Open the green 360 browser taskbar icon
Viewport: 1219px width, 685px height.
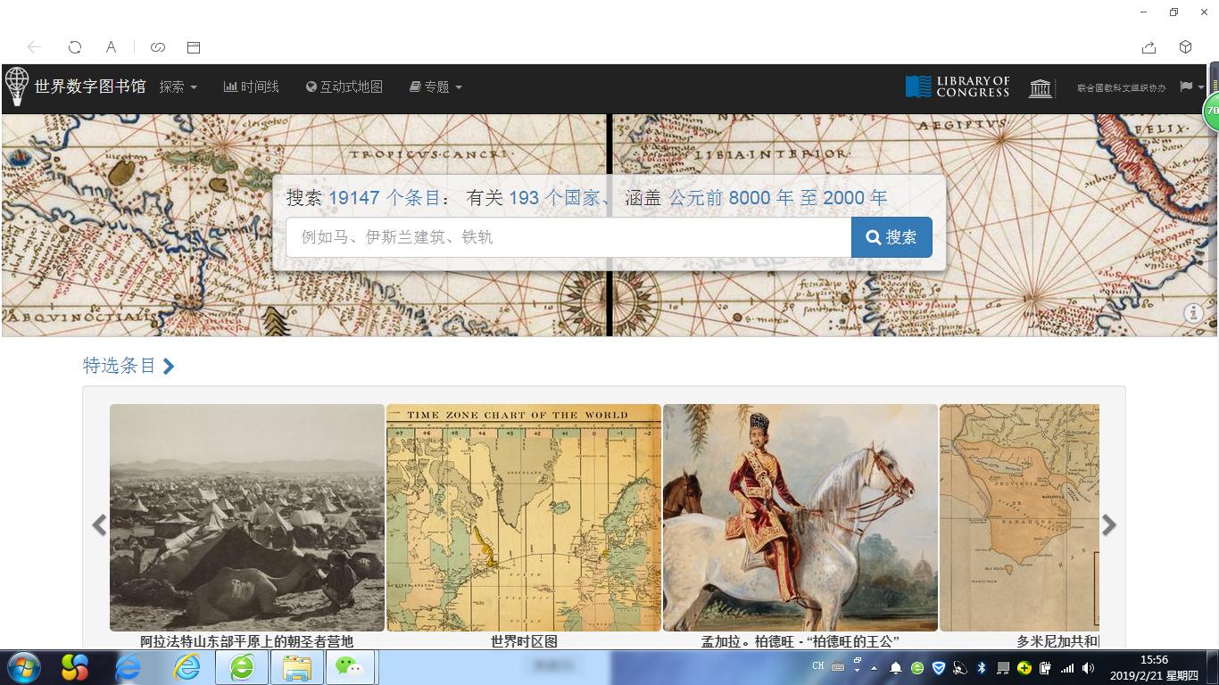[x=242, y=667]
